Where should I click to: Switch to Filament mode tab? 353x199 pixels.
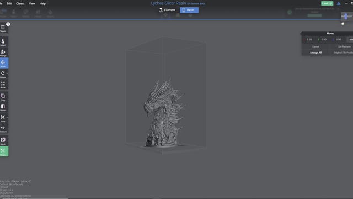(x=167, y=10)
